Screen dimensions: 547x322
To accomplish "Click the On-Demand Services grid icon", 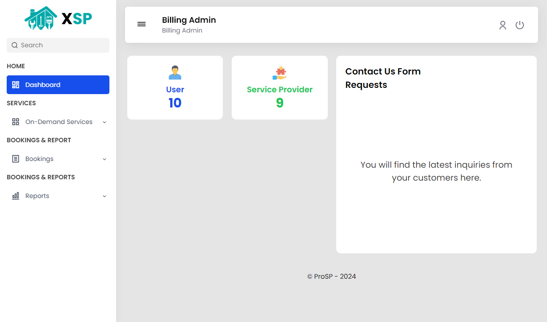I will (16, 122).
